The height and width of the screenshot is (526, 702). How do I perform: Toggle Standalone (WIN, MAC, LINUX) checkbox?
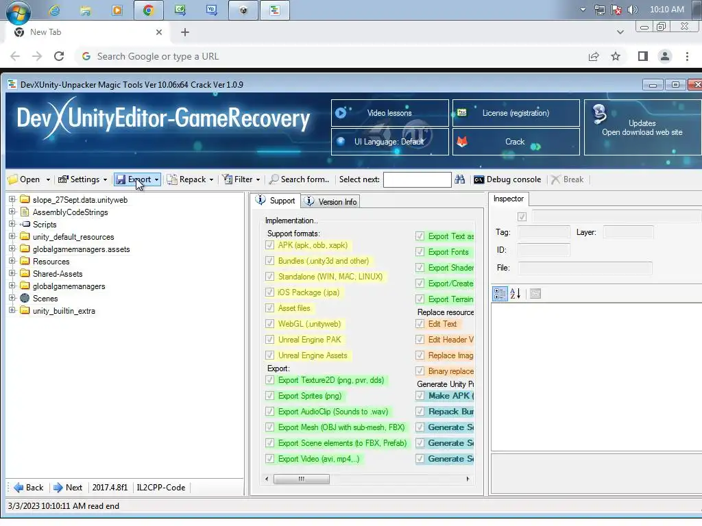click(x=269, y=276)
